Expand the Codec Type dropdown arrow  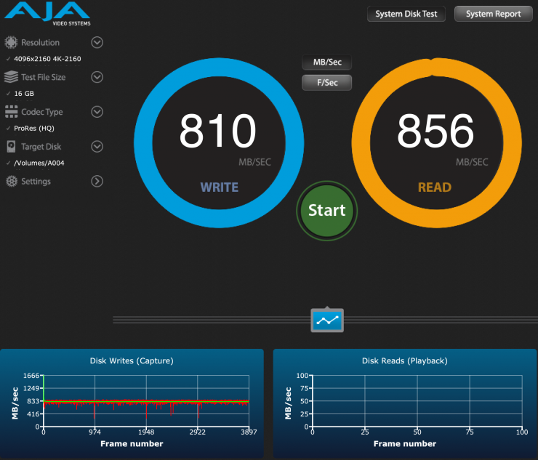point(97,112)
